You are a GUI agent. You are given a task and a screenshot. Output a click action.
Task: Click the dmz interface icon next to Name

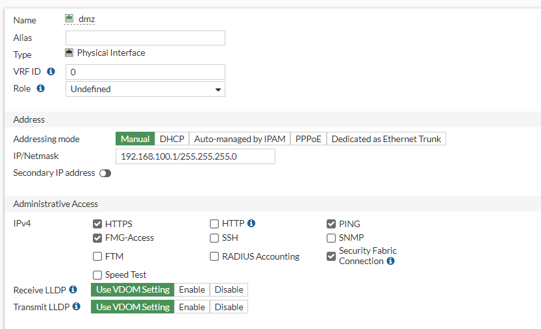coord(69,18)
